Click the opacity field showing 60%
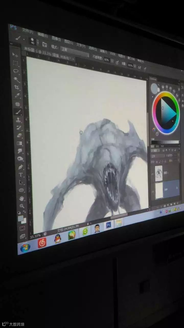 (x=107, y=60)
